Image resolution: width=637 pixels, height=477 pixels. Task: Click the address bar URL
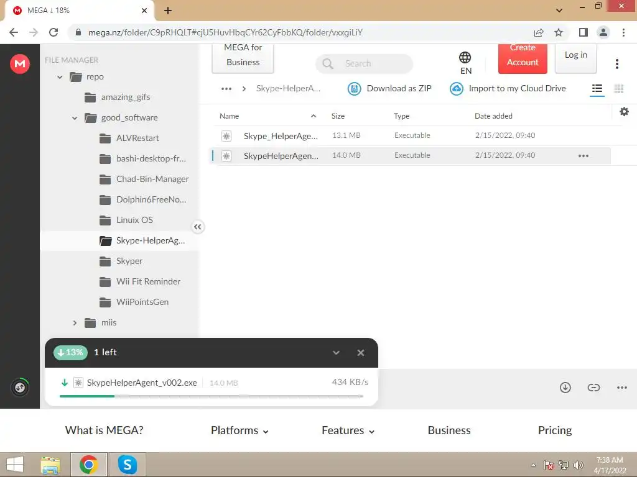pyautogui.click(x=225, y=32)
